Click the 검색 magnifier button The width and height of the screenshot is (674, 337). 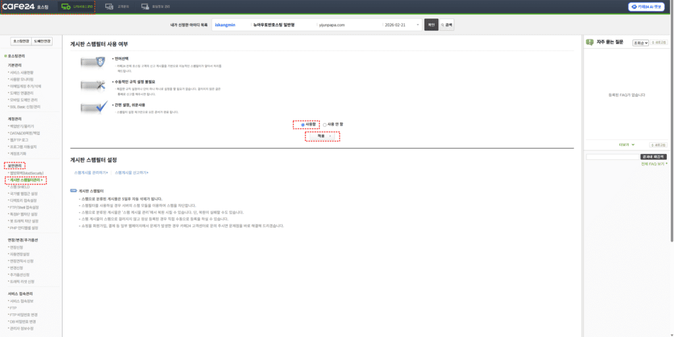447,25
